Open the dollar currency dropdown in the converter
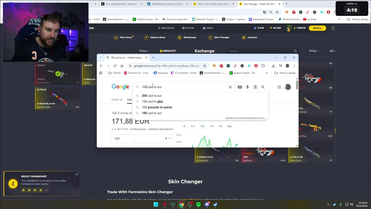371x209 pixels. click(168, 139)
